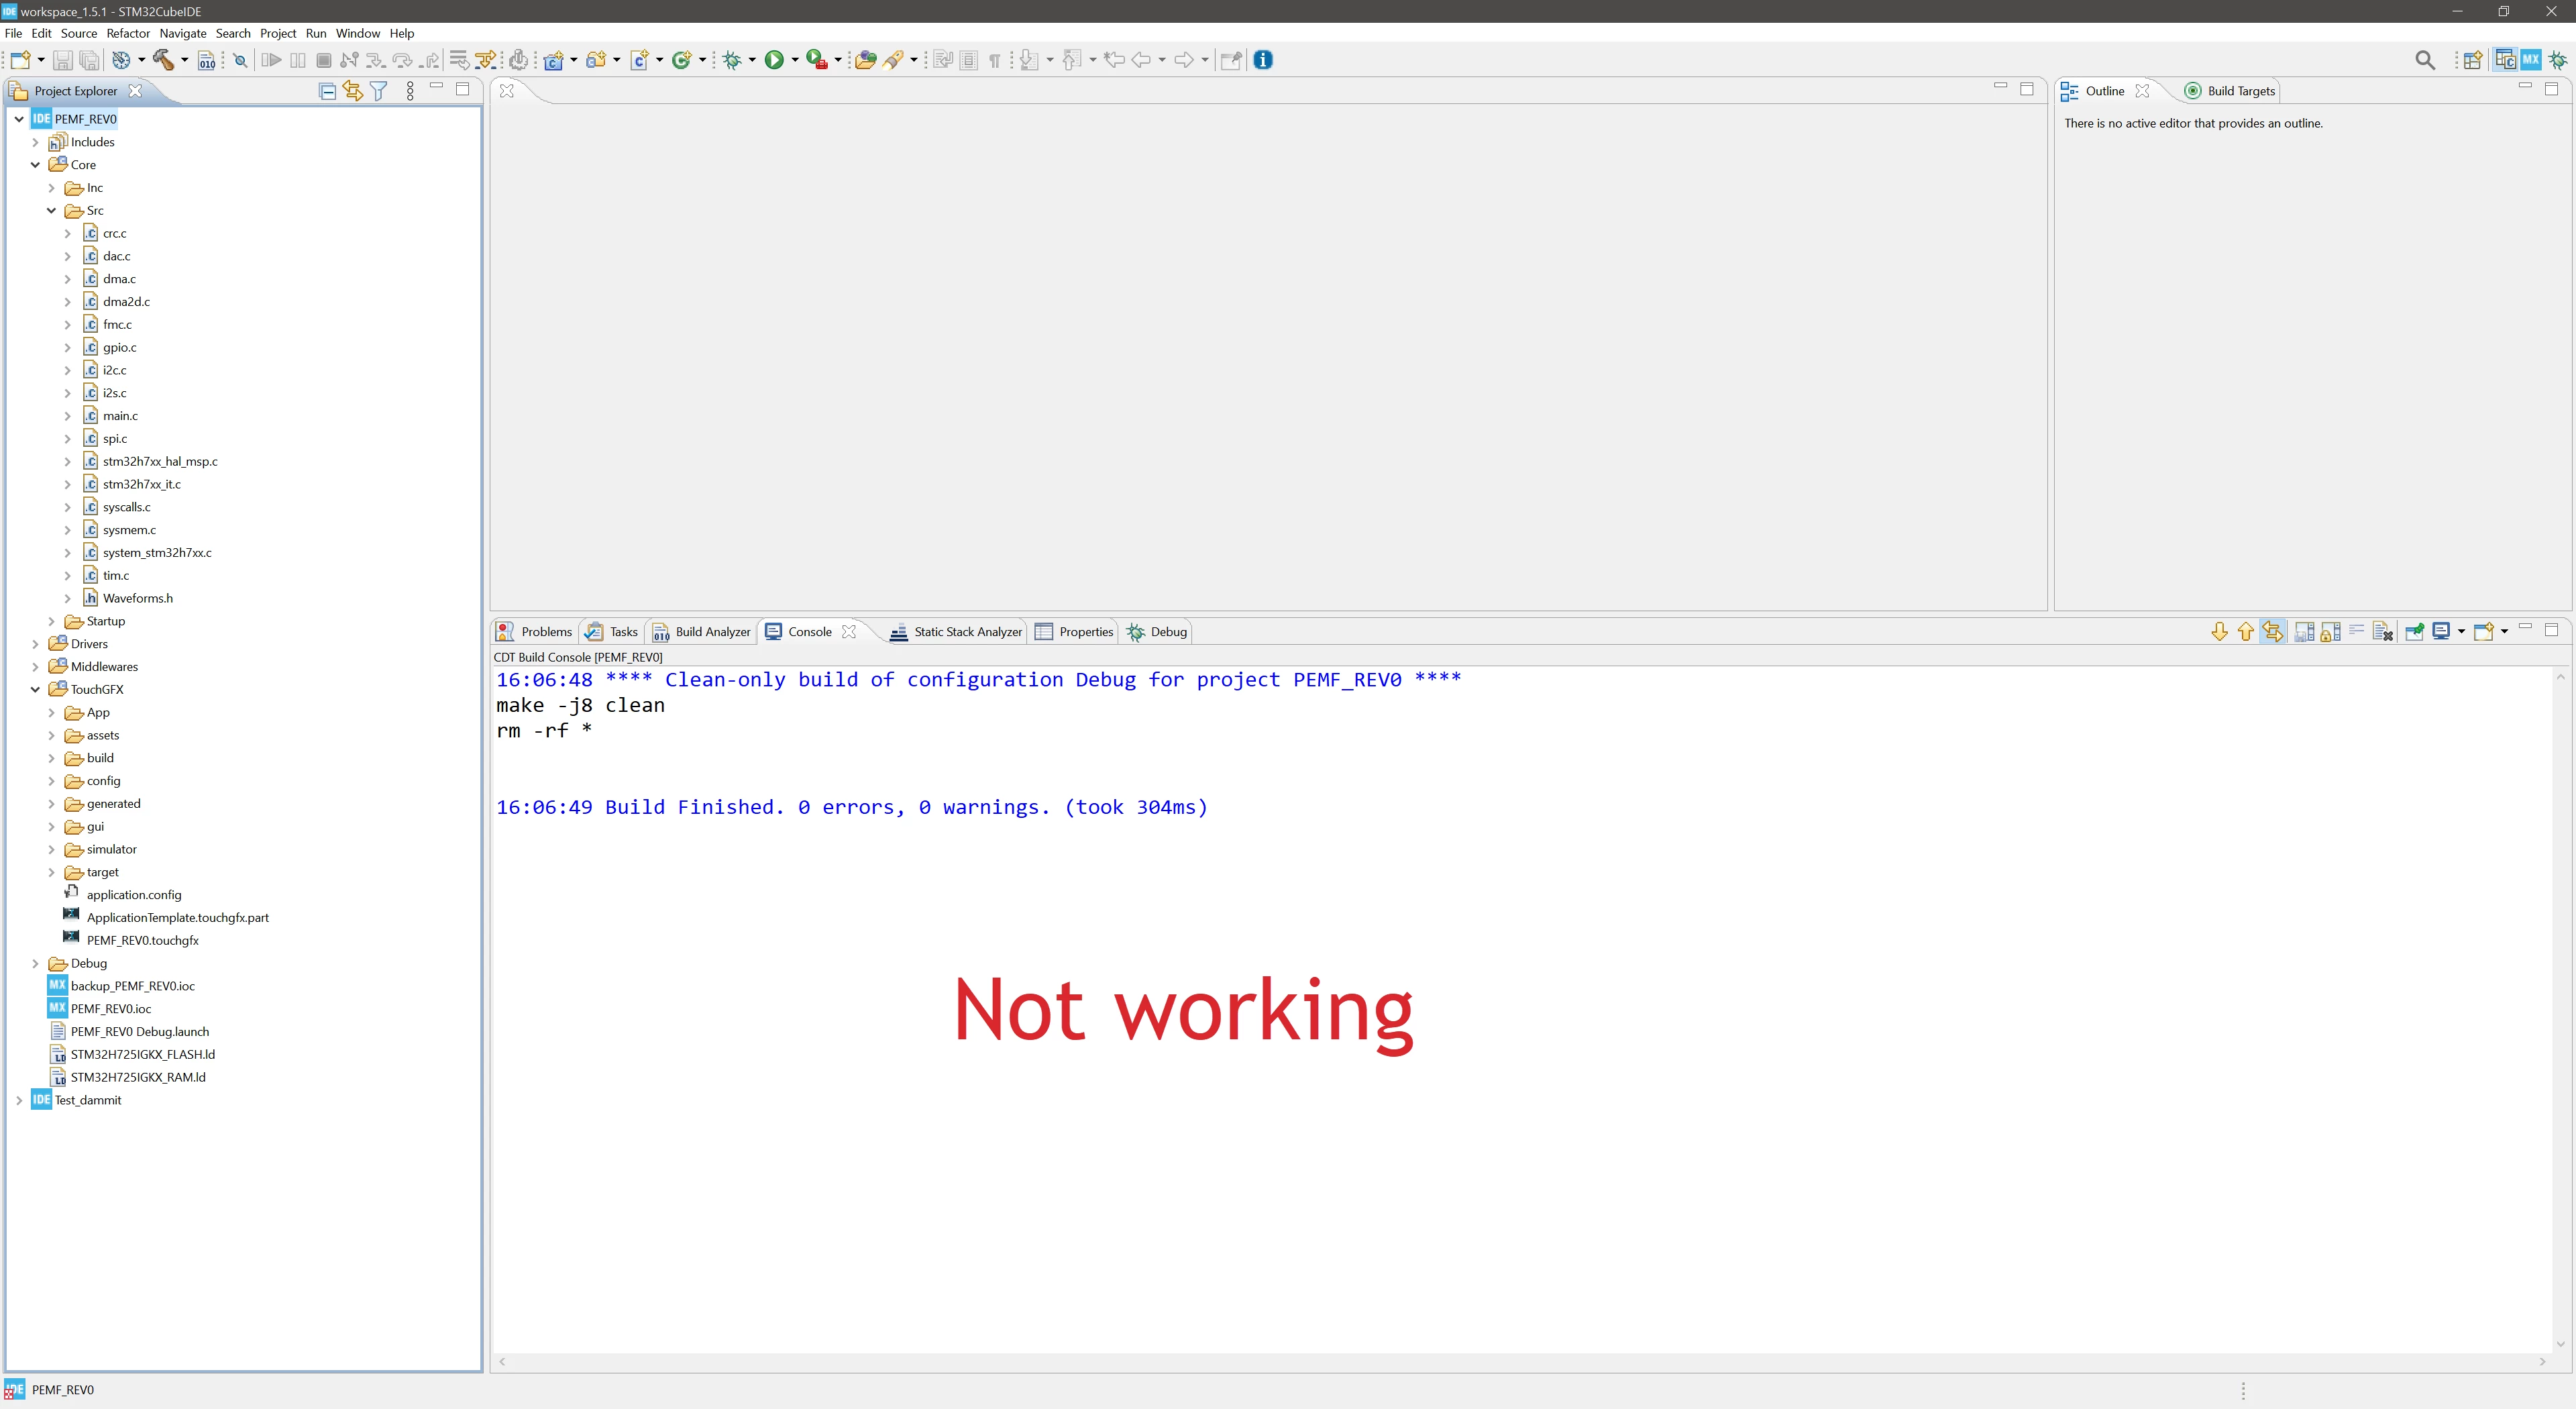Click the blue information center icon

coord(1263,60)
